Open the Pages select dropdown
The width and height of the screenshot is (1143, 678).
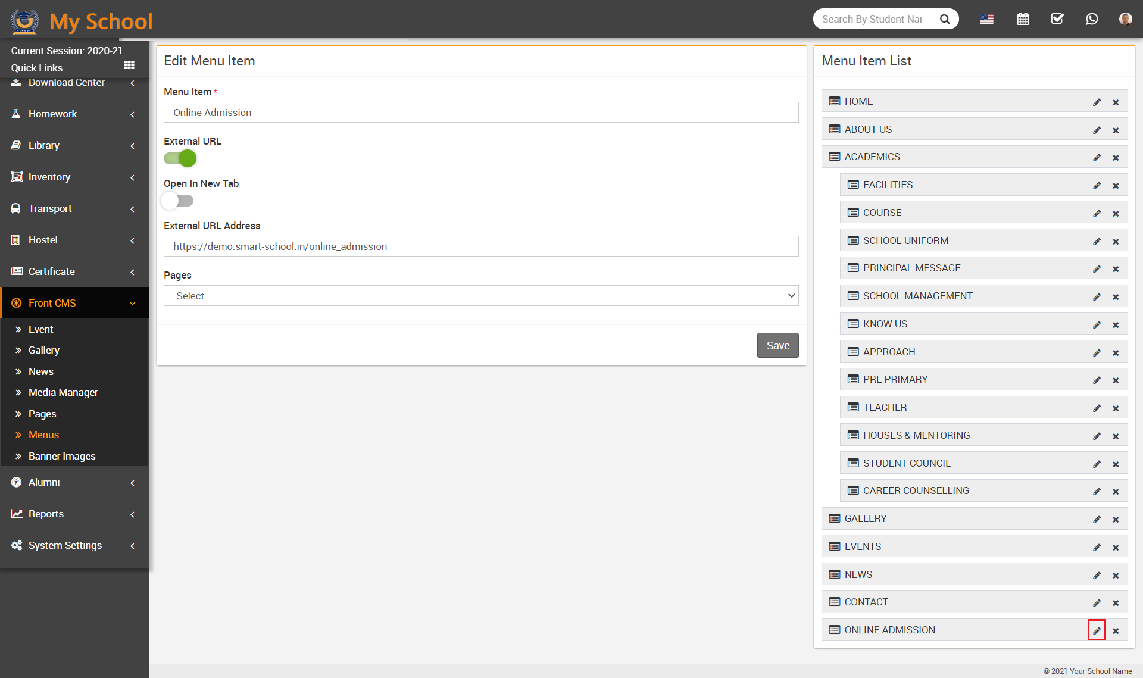coord(481,295)
